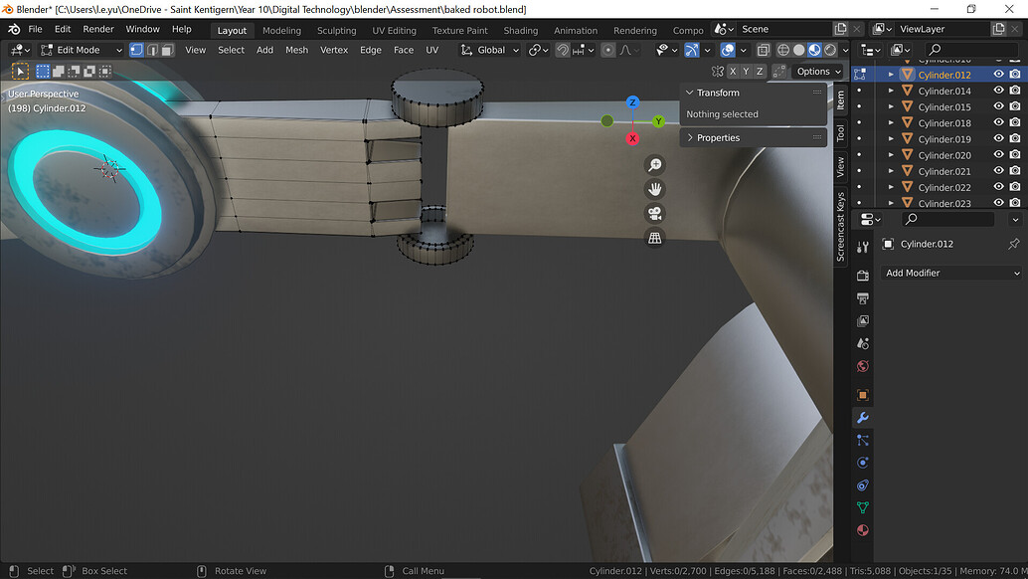The height and width of the screenshot is (579, 1028).
Task: Switch to the Shading workspace tab
Action: coord(521,30)
